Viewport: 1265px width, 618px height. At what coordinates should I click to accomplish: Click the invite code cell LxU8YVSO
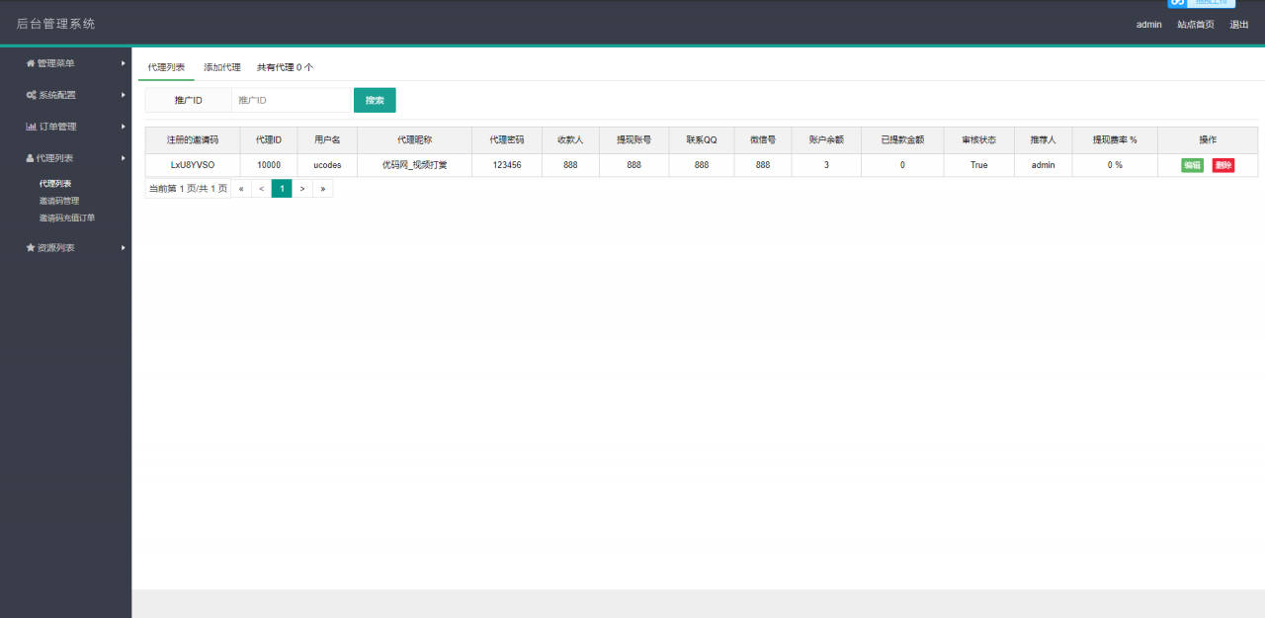point(193,165)
